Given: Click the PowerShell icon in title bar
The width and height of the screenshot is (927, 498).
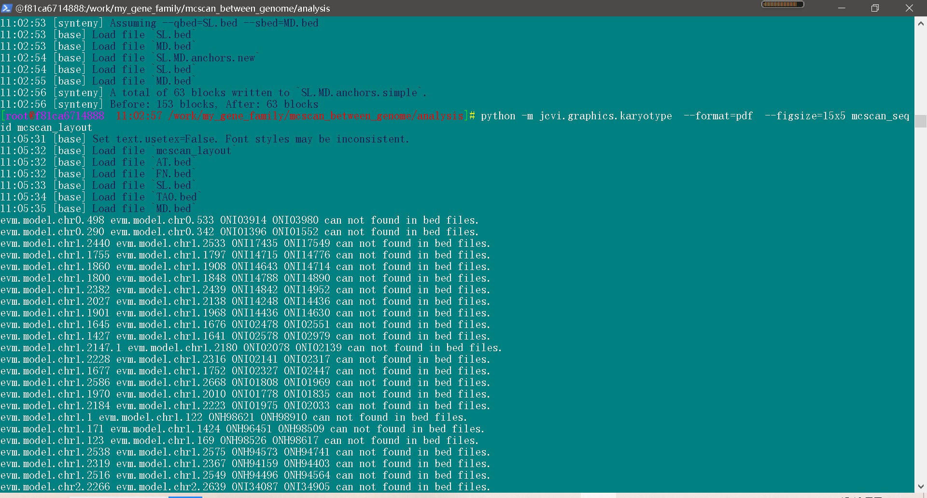Looking at the screenshot, I should pos(6,8).
